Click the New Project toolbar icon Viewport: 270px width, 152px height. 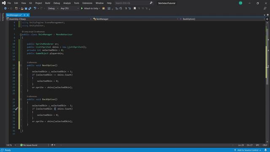click(x=16, y=8)
